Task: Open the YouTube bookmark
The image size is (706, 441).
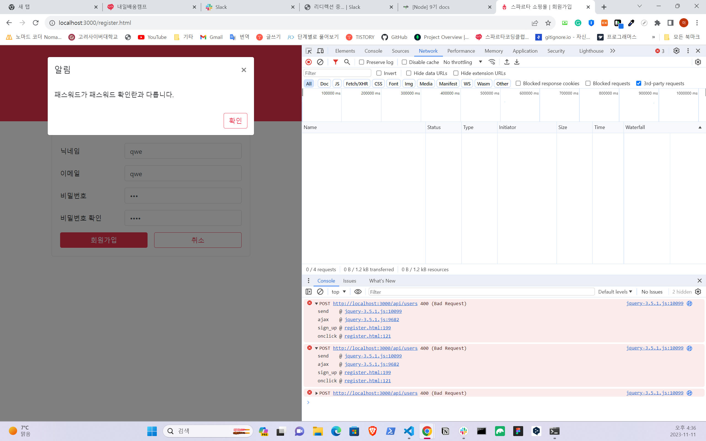Action: point(152,37)
